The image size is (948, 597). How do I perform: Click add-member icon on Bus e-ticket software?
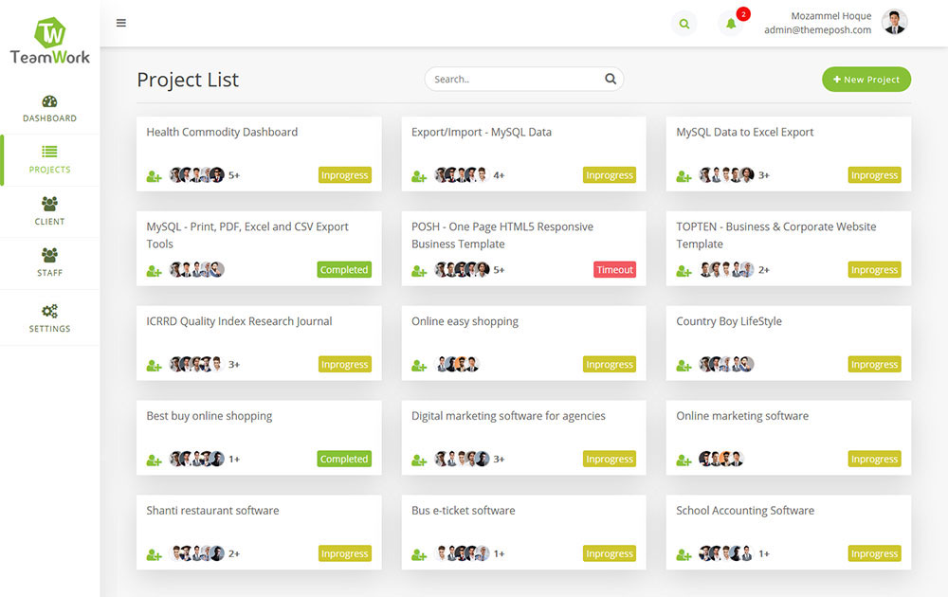[419, 554]
